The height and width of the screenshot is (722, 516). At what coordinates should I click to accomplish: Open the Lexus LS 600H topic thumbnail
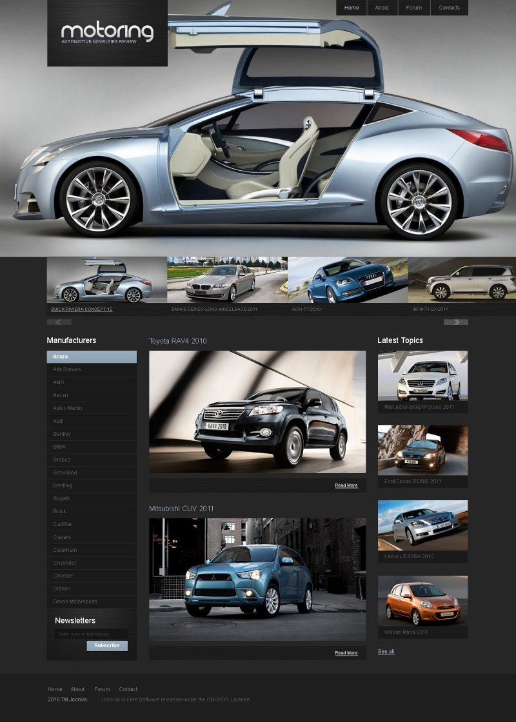click(x=423, y=525)
